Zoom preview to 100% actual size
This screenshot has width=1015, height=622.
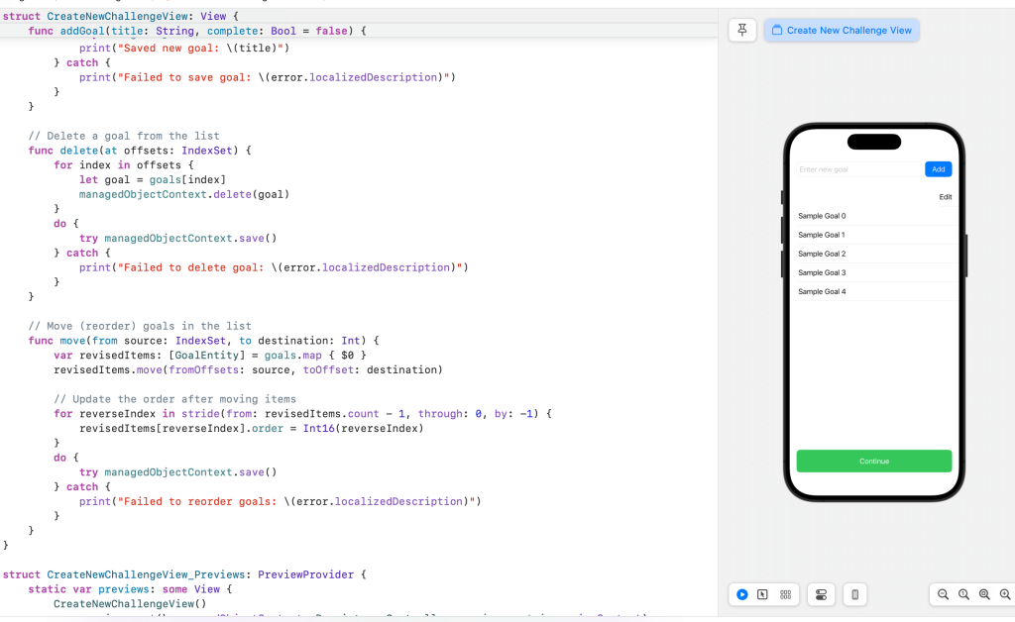(x=963, y=594)
